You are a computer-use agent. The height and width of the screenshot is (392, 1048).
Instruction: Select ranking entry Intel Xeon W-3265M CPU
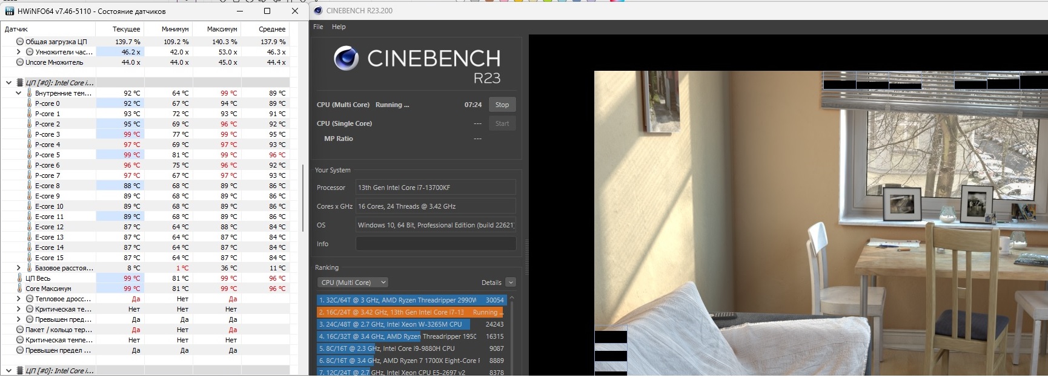[411, 324]
